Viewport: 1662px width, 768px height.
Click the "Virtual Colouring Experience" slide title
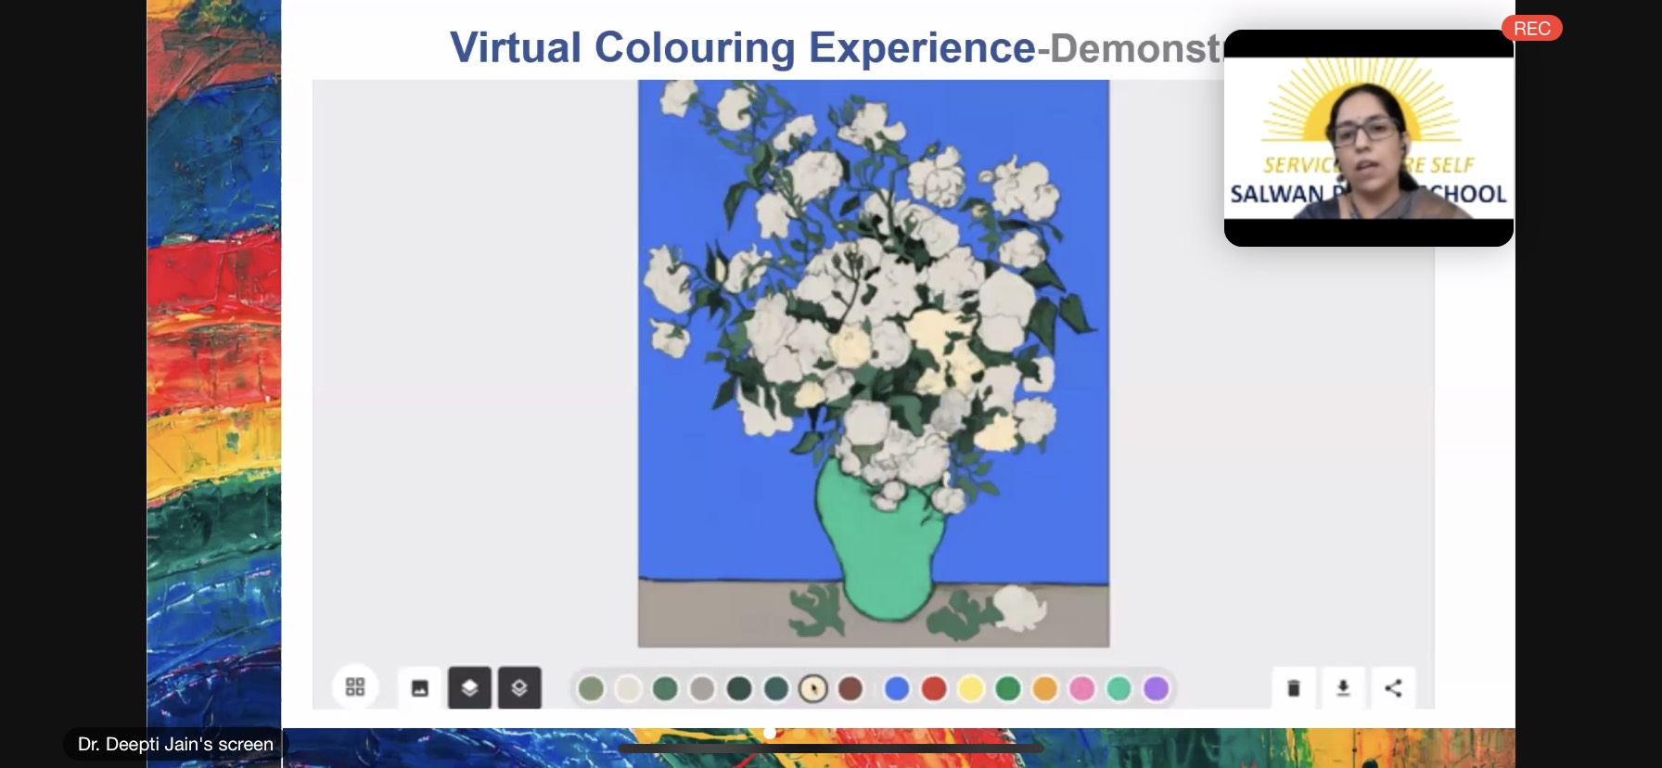(742, 47)
